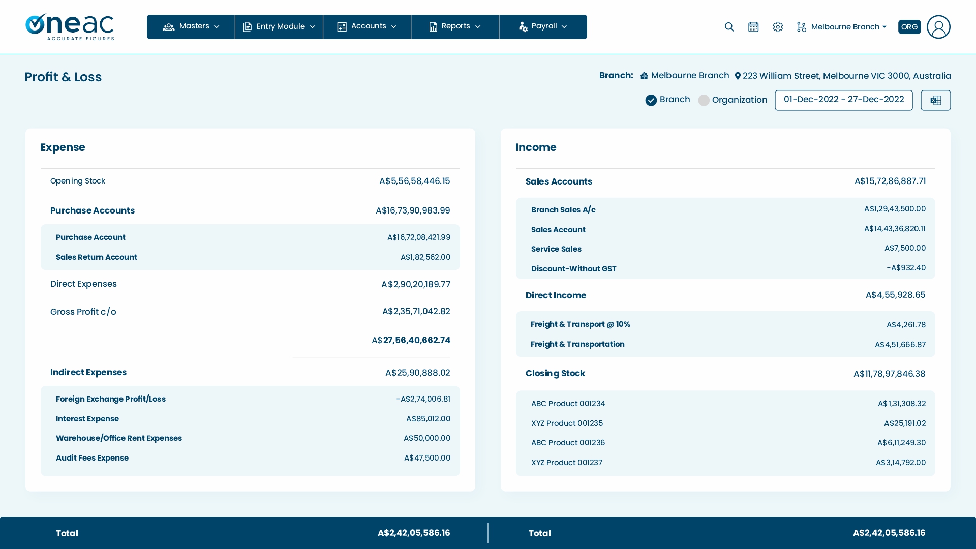This screenshot has width=976, height=549.
Task: Open the calendar icon in header
Action: click(753, 27)
